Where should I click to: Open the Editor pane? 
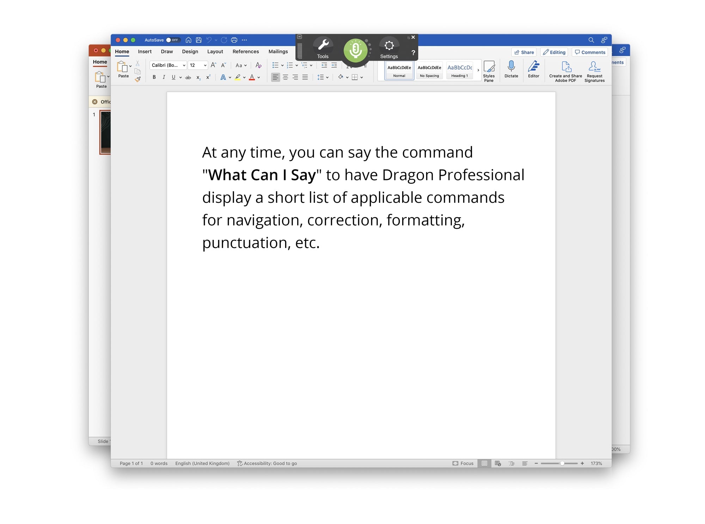click(x=533, y=69)
